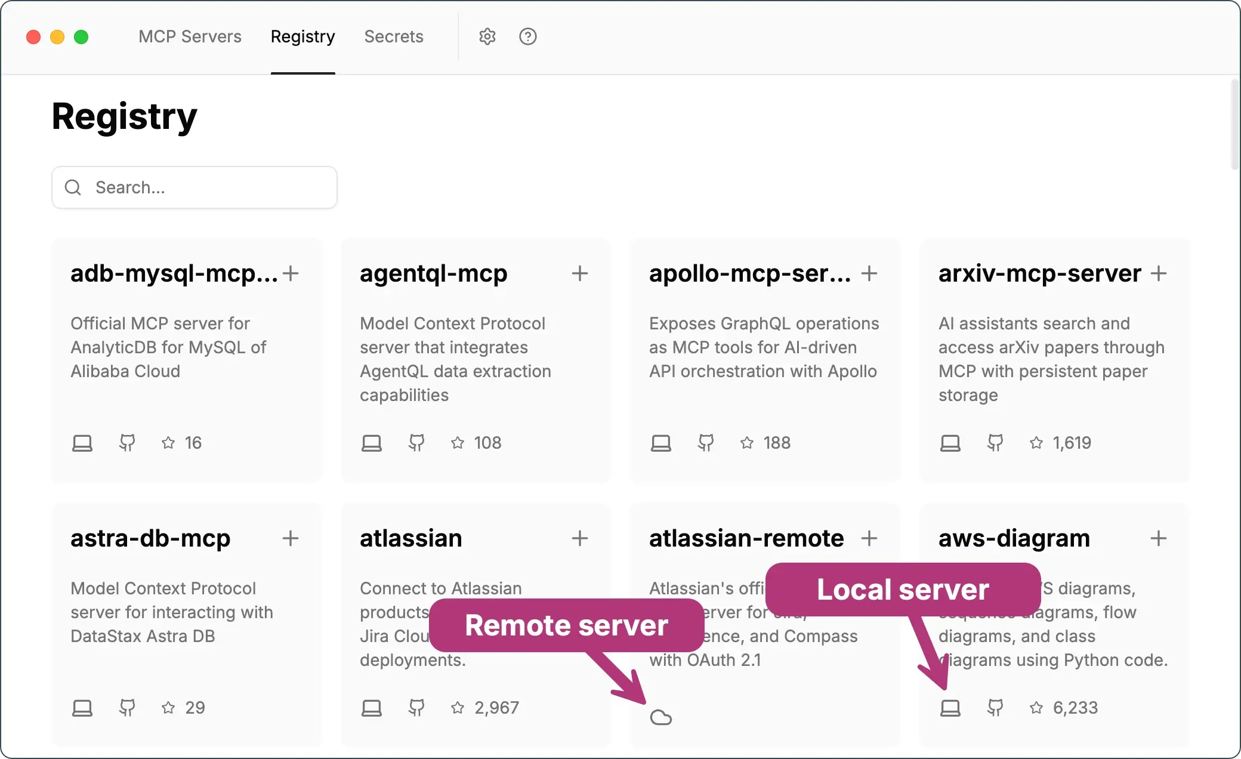Click the local server laptop icon on aws-diagram
1241x759 pixels.
coord(950,708)
